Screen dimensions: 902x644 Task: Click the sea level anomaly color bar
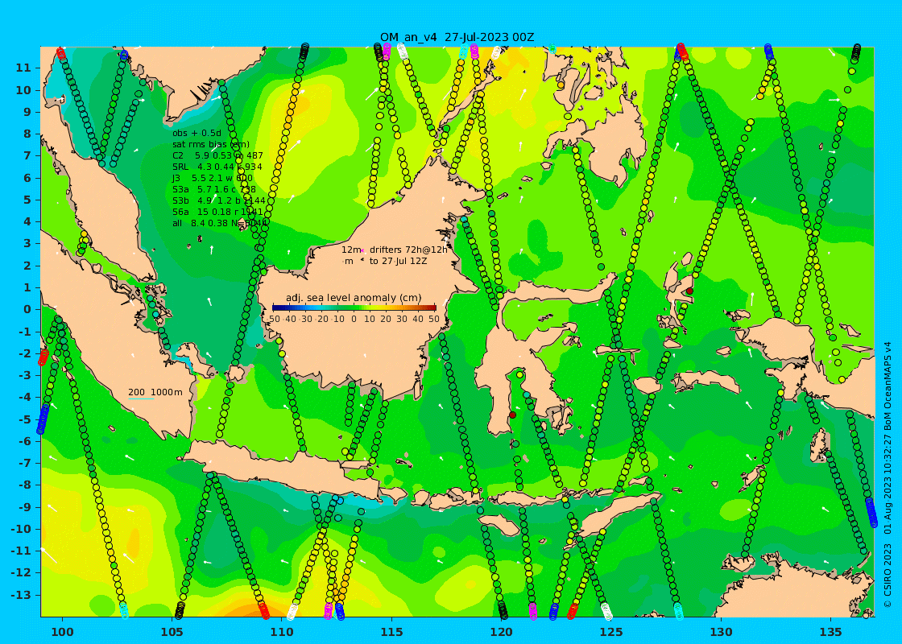point(354,308)
